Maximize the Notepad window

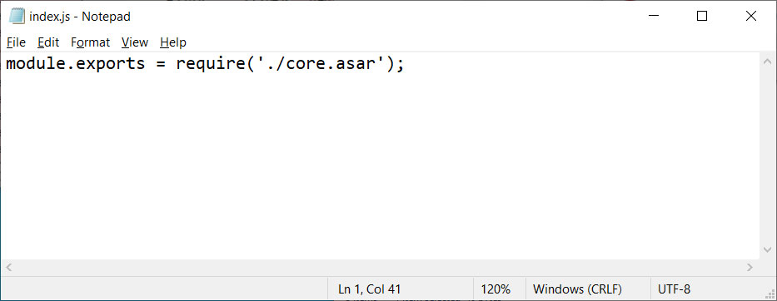pyautogui.click(x=702, y=17)
